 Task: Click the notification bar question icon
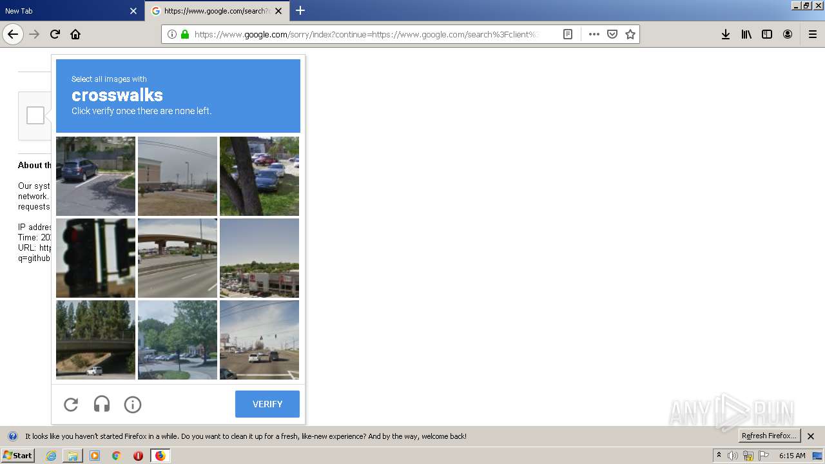[x=12, y=436]
